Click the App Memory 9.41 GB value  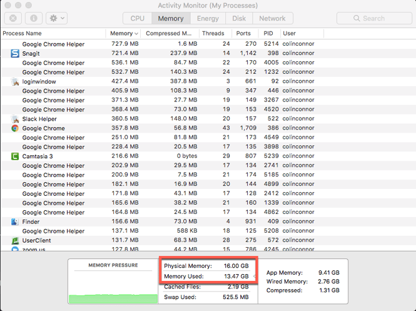(328, 273)
